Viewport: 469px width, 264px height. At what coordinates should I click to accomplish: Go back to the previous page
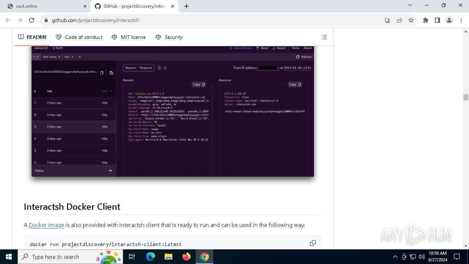click(8, 20)
